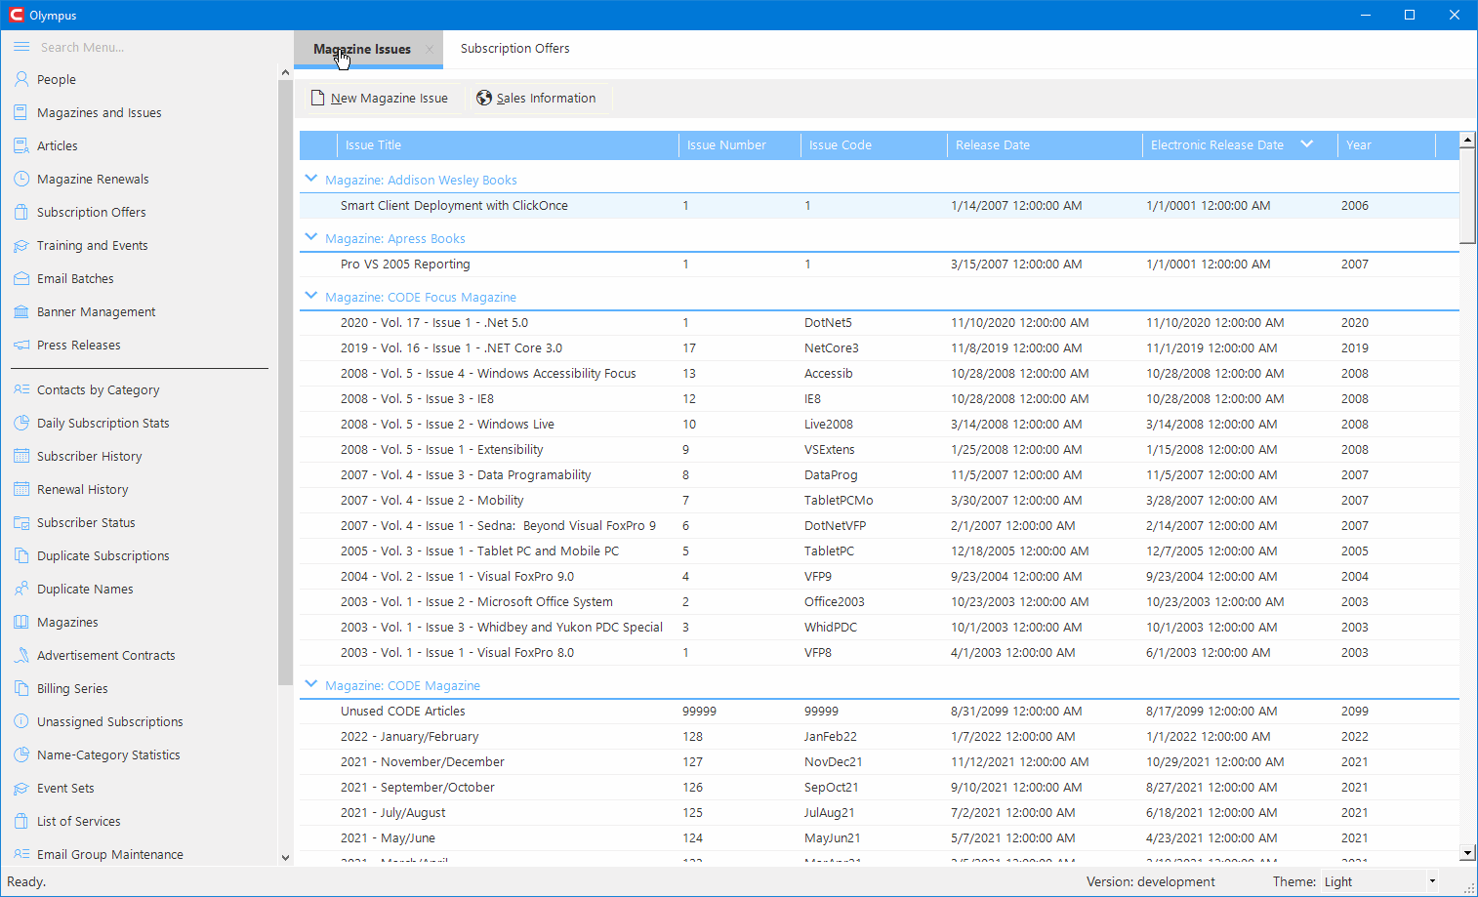Screen dimensions: 1478x897
Task: Click the Name-Category Statistics pie icon
Action: (x=21, y=754)
